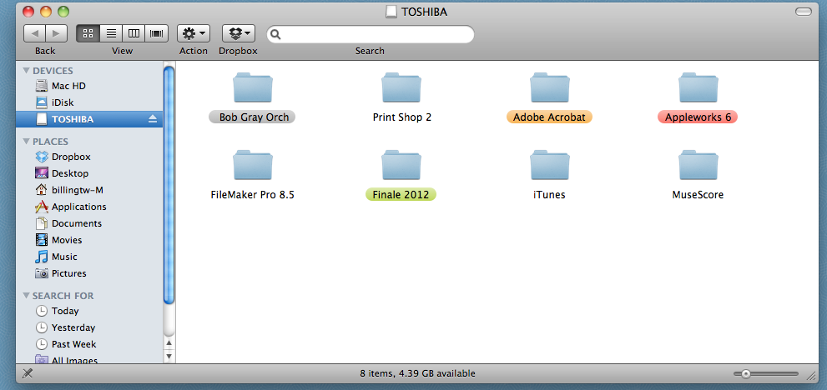Open Dropbox in Places sidebar
Screen dimensions: 827x390
(89, 157)
